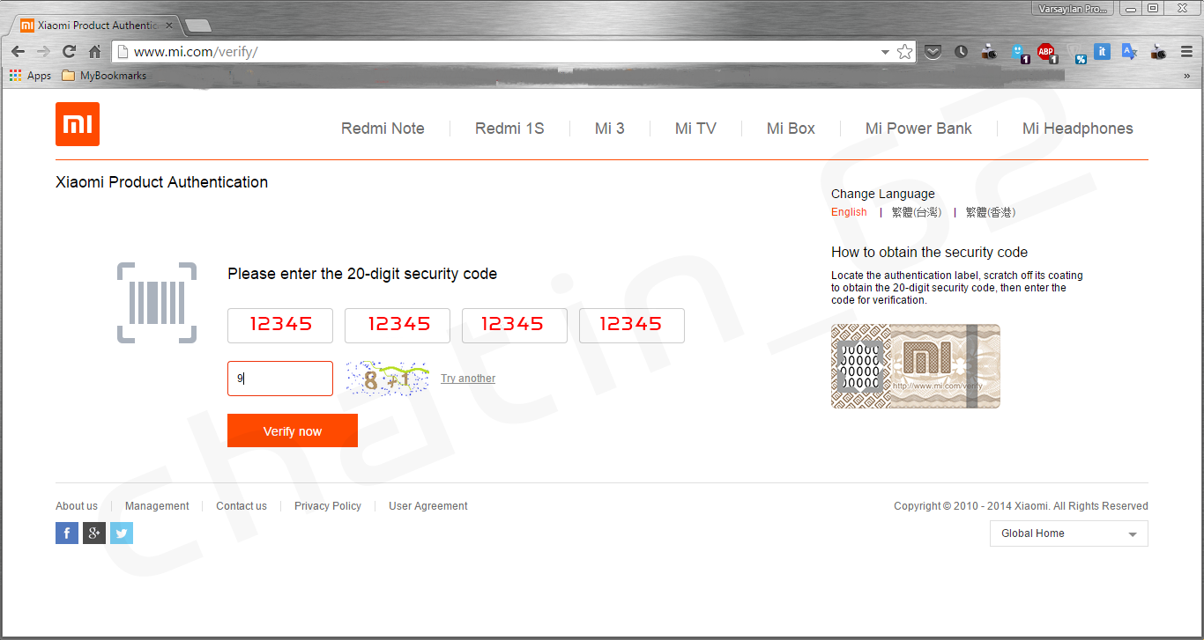1204x640 pixels.
Task: Expand the address bar dropdown arrow
Action: [x=885, y=52]
